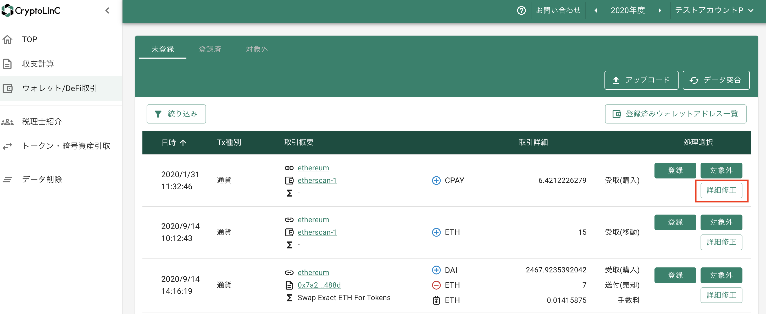Viewport: 766px width, 314px height.
Task: Click the CryptoLinC logo
Action: (x=31, y=10)
